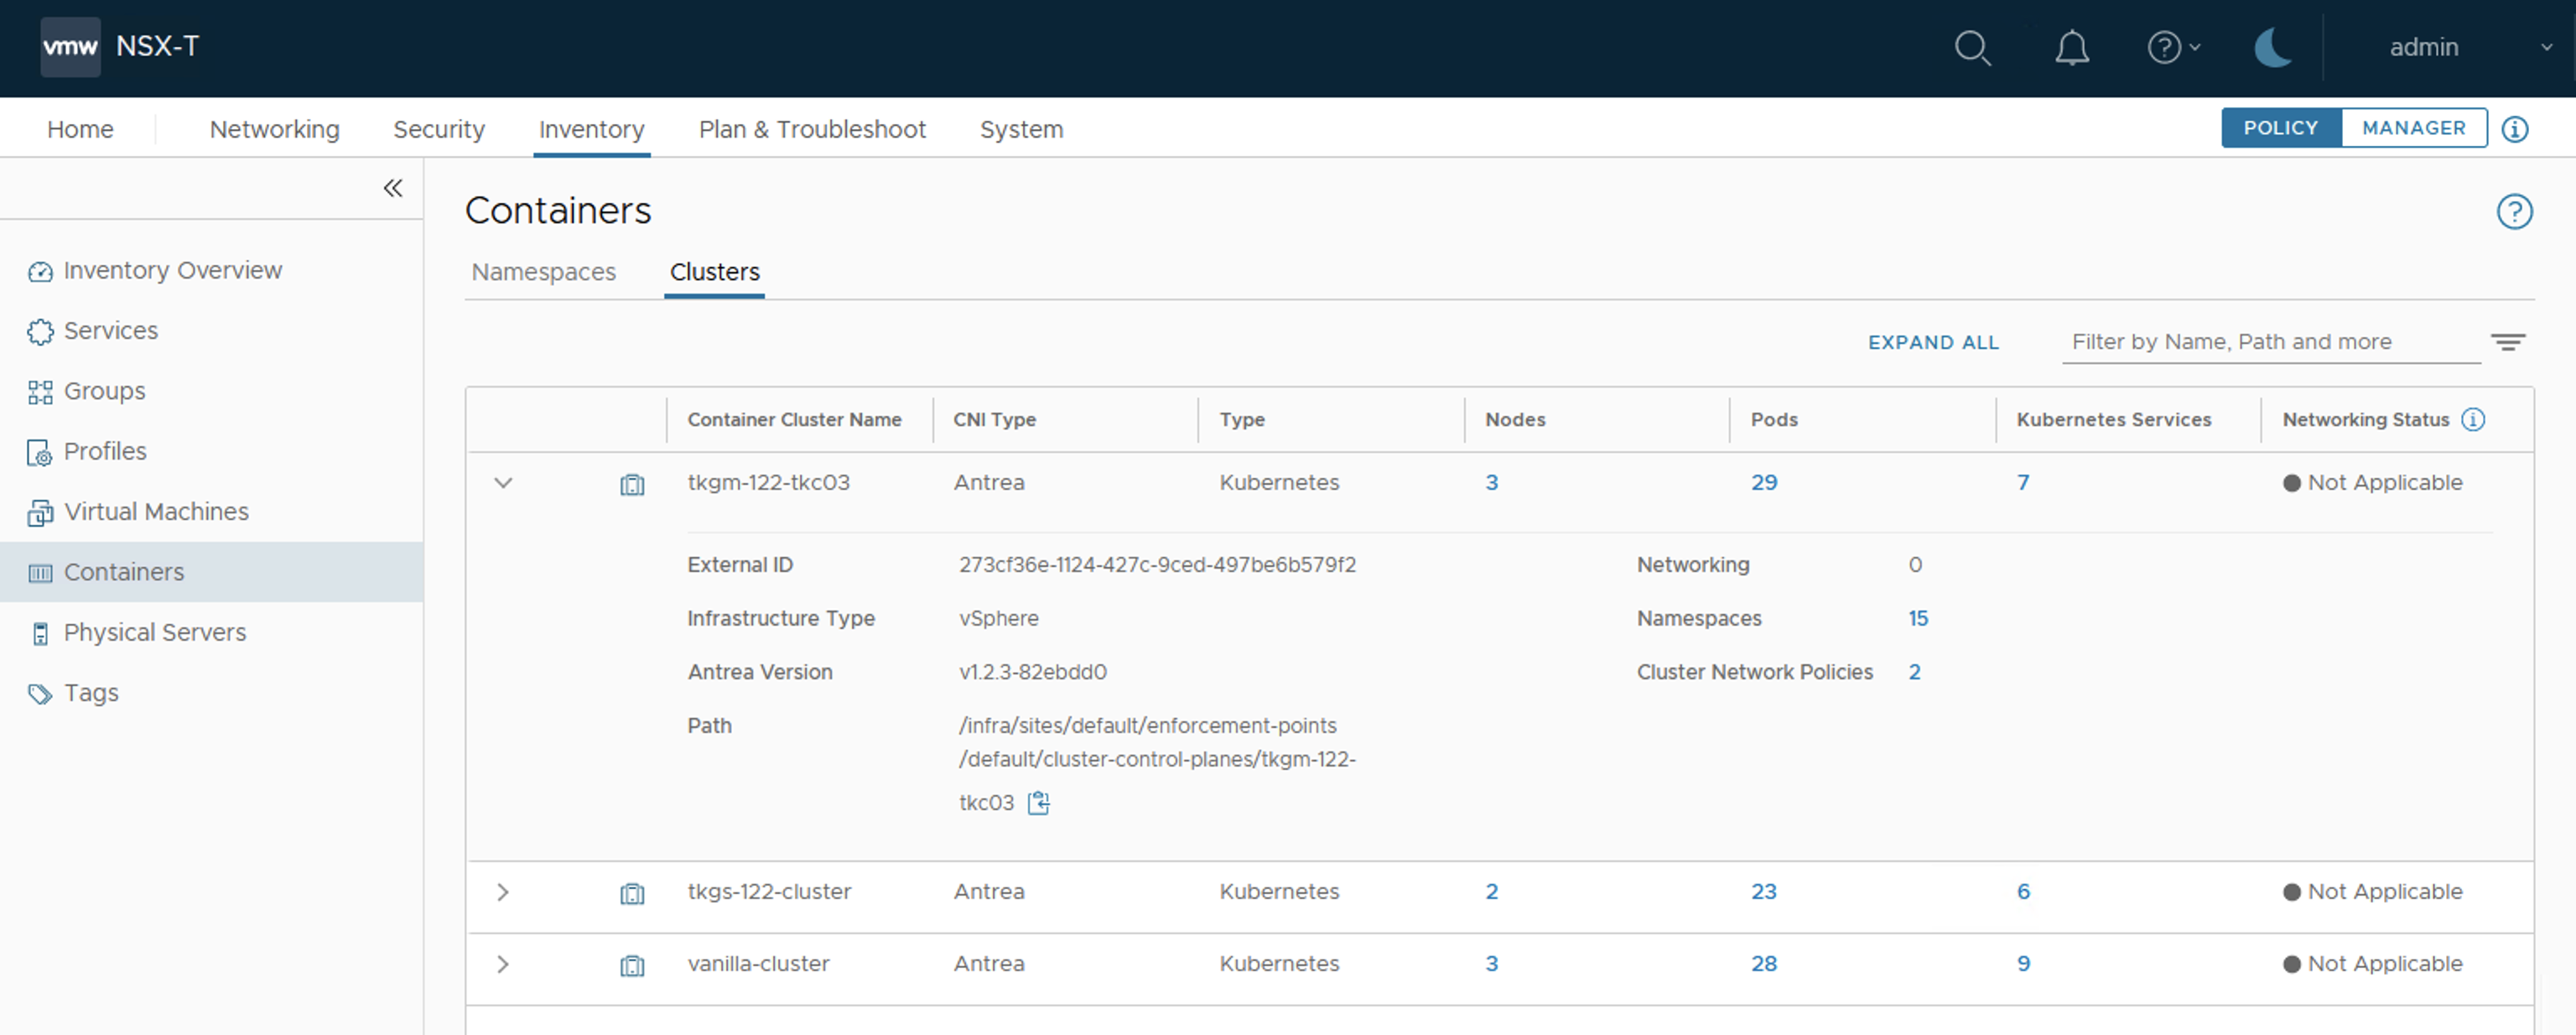Image resolution: width=2576 pixels, height=1035 pixels.
Task: Open Virtual Machines in the sidebar
Action: (x=212, y=512)
